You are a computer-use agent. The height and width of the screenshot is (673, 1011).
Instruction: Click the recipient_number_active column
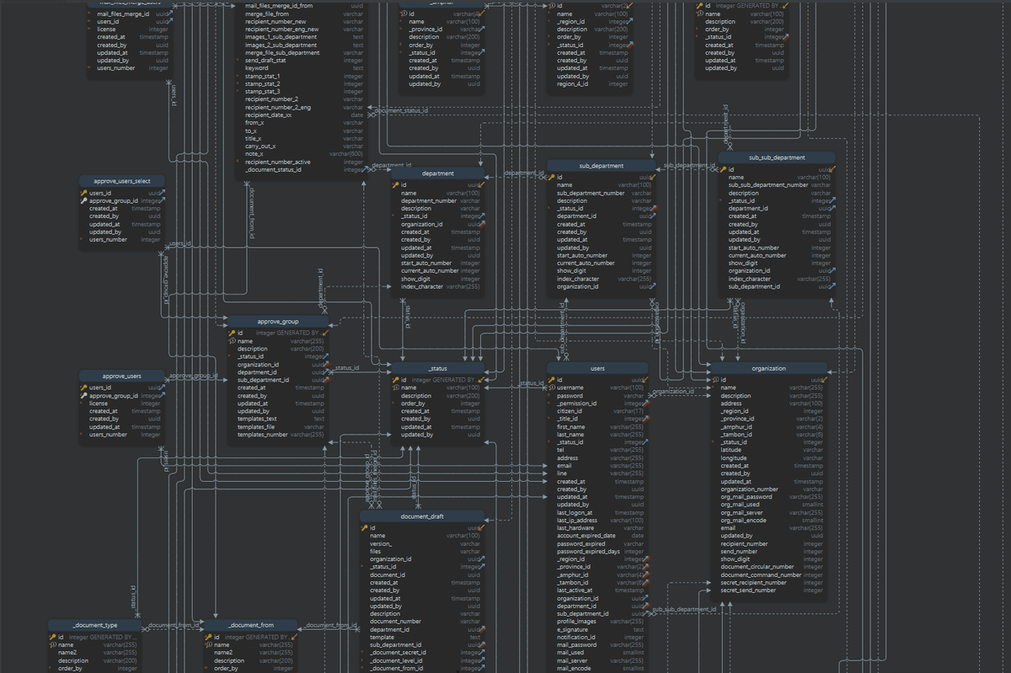302,162
